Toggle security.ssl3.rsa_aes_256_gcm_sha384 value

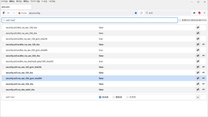click(198, 78)
